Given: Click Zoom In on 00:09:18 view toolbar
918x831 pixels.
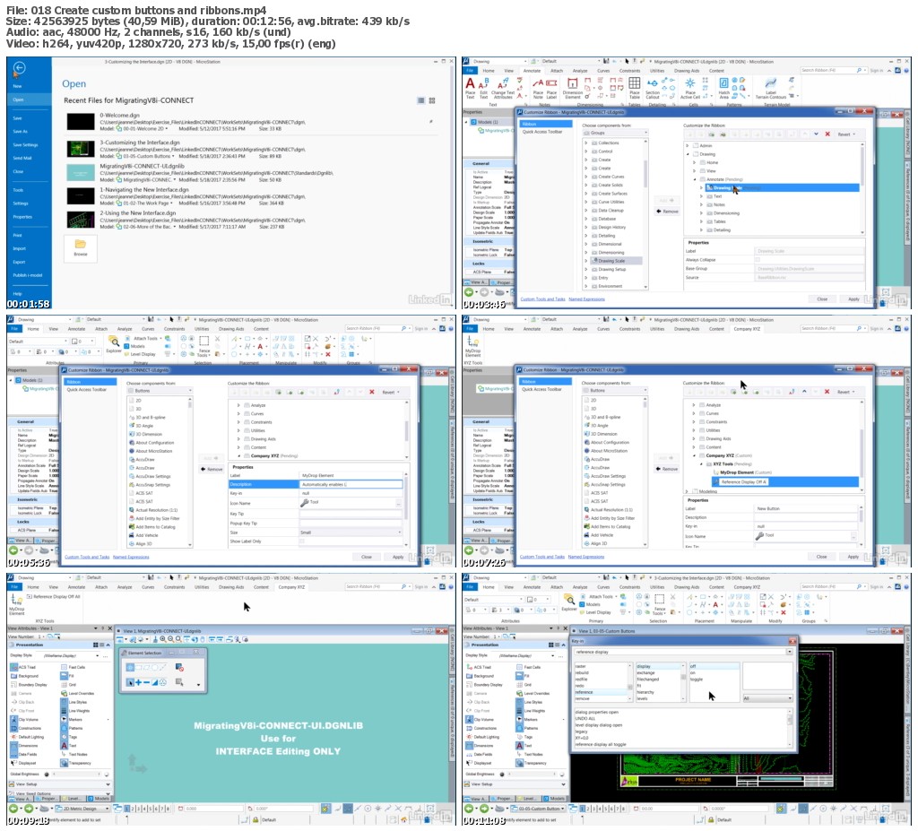Looking at the screenshot, I should (x=163, y=639).
